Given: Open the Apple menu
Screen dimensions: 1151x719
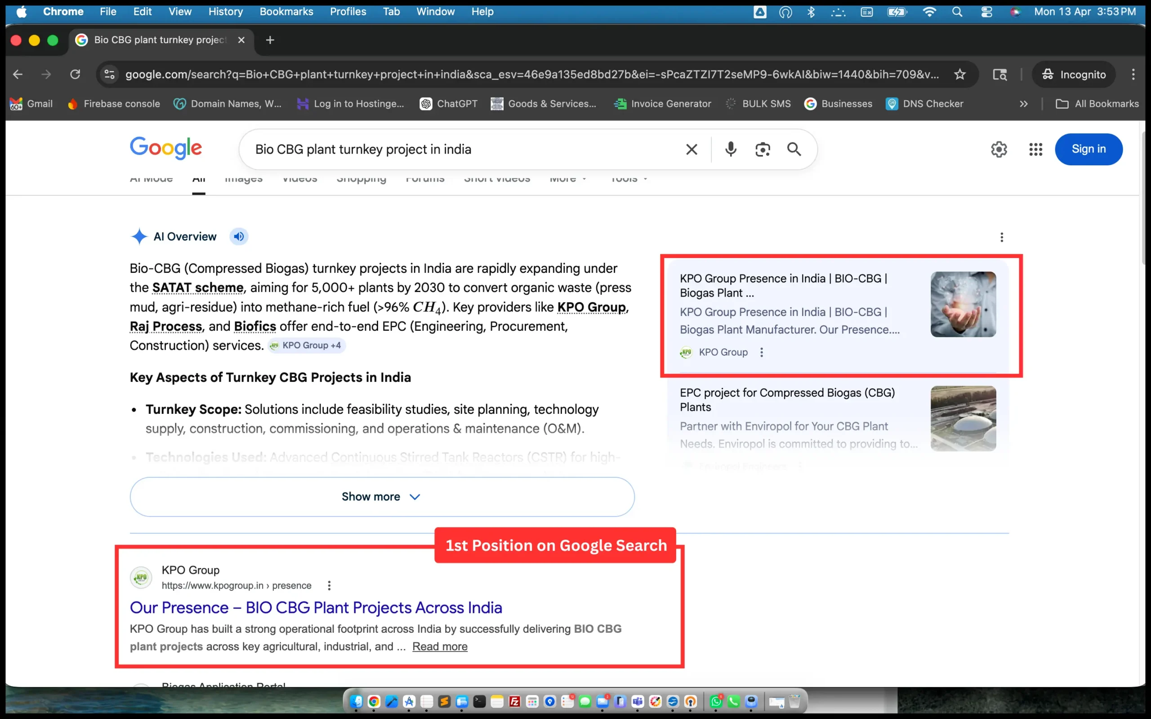Looking at the screenshot, I should tap(22, 11).
